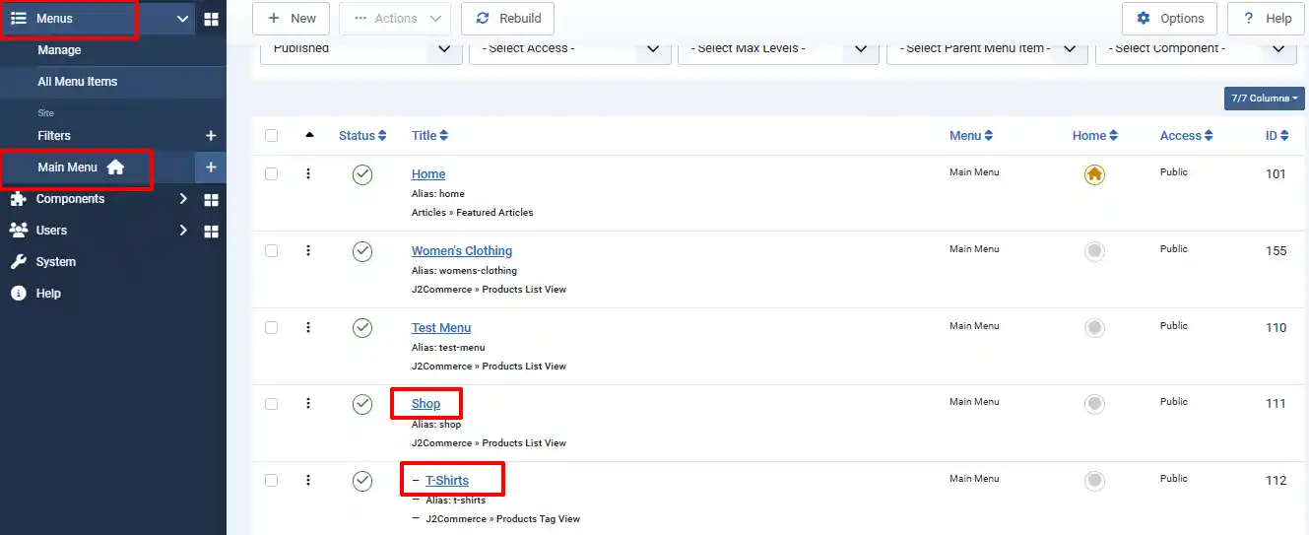Open the Menus dashboard grid icon
Screen dimensions: 1309x535
pos(211,19)
